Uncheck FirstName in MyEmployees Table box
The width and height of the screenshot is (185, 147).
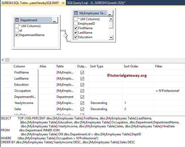coord(76,28)
